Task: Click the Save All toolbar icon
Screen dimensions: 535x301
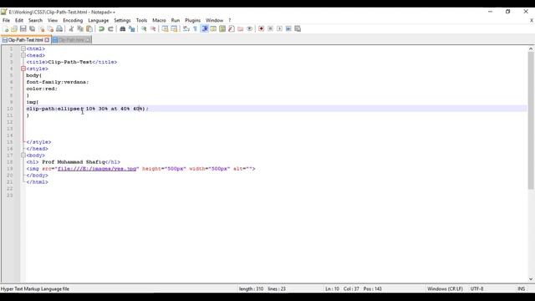Action: (33, 29)
